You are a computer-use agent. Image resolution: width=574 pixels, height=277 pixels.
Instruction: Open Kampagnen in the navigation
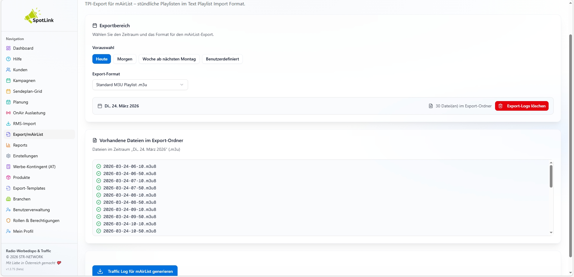pyautogui.click(x=24, y=80)
